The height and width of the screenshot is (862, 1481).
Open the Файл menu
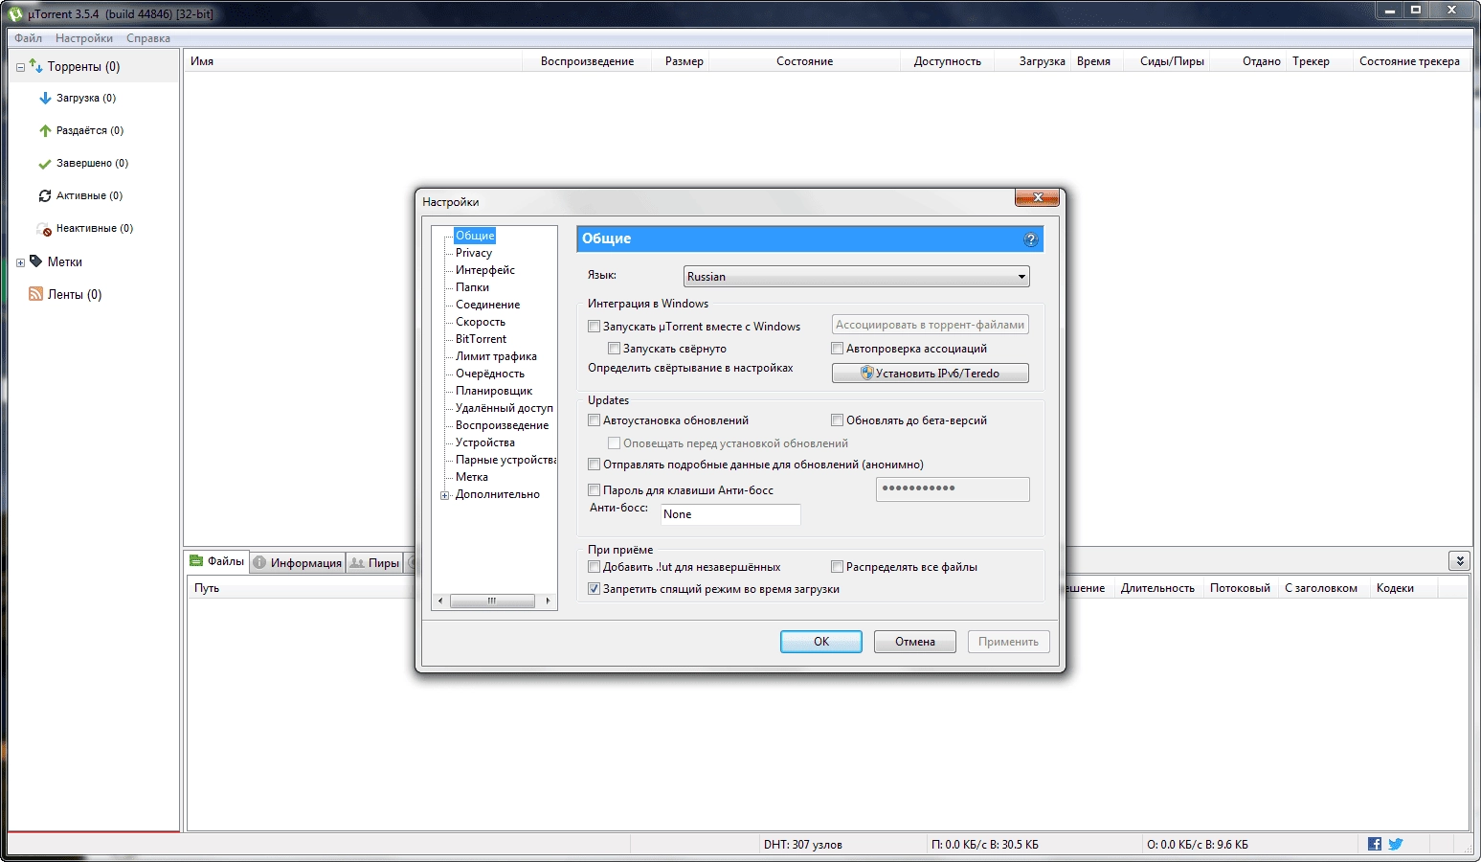[x=28, y=38]
